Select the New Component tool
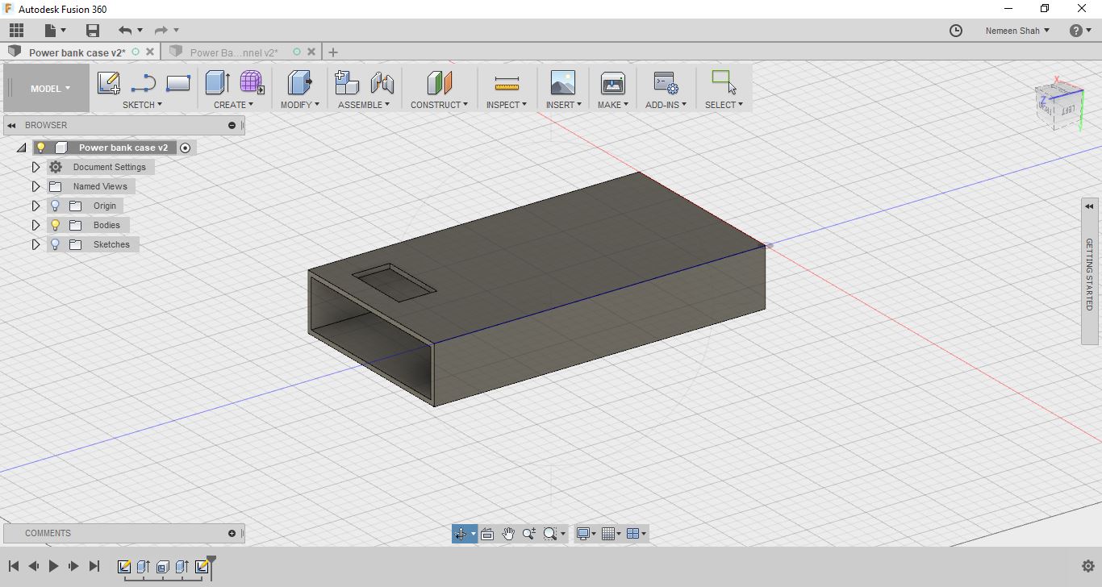The image size is (1102, 587). tap(347, 82)
